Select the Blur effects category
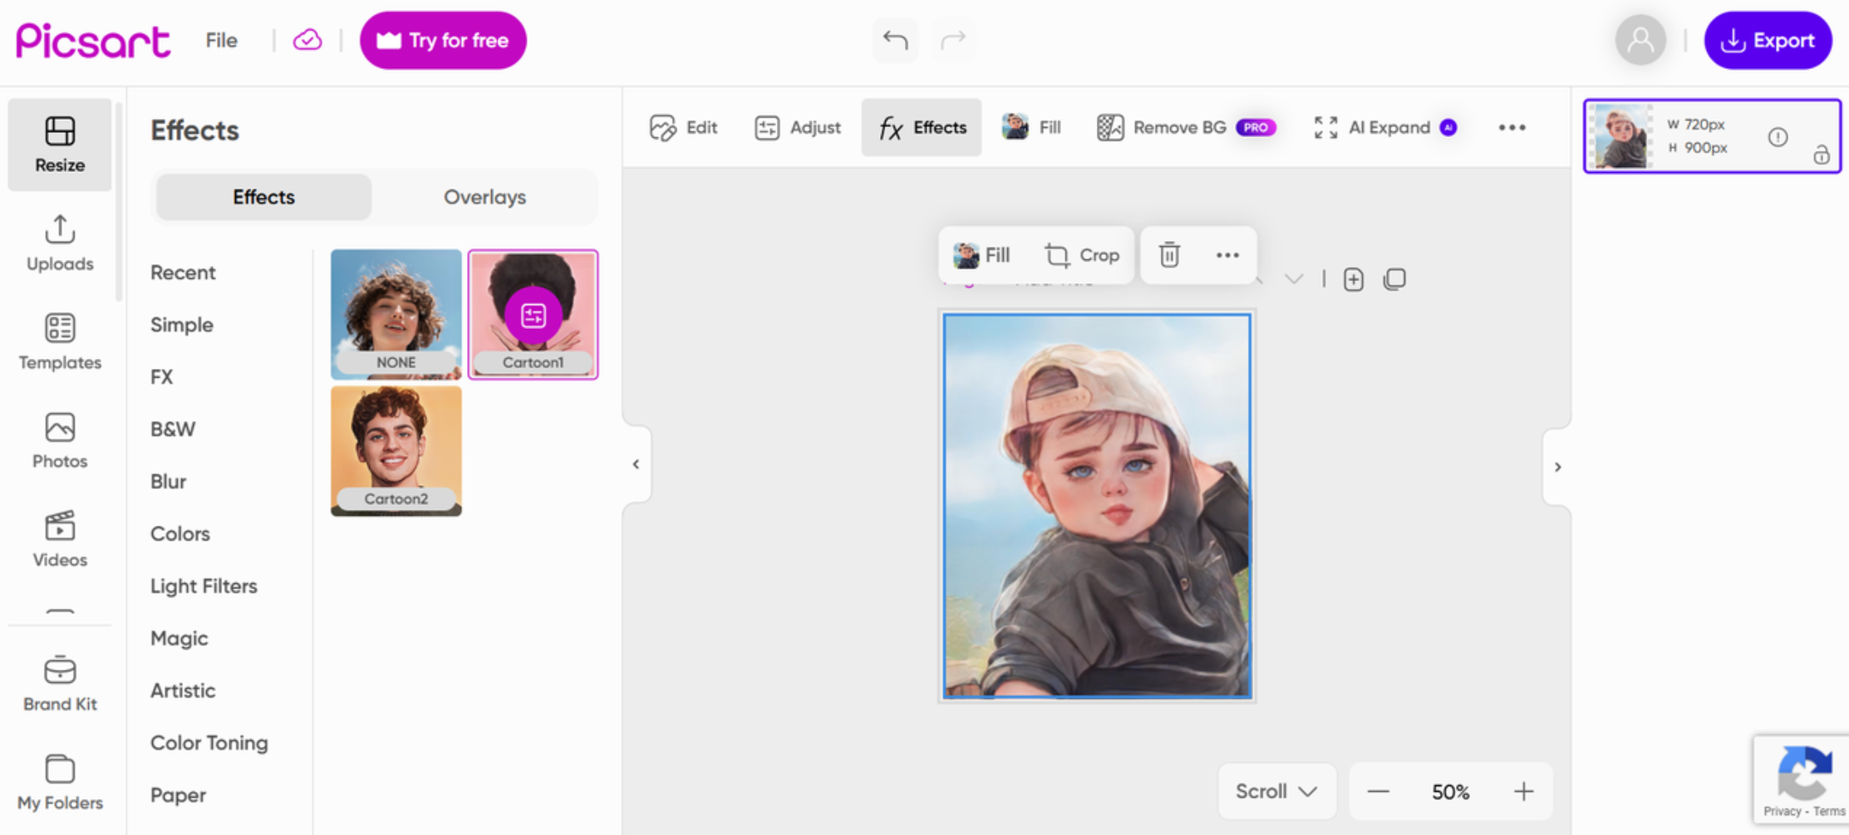Image resolution: width=1849 pixels, height=835 pixels. point(168,482)
